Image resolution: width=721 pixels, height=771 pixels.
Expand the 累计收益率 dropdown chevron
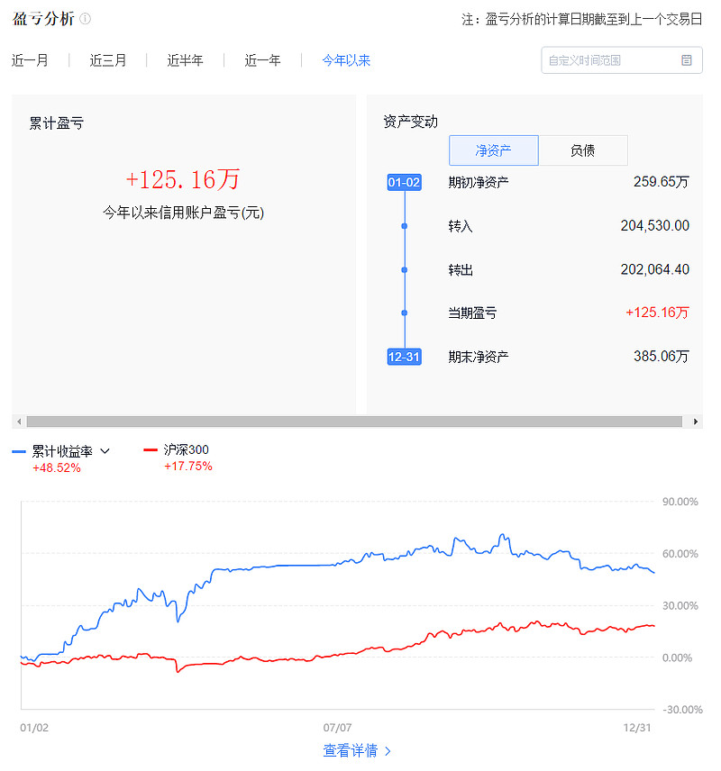pos(105,451)
